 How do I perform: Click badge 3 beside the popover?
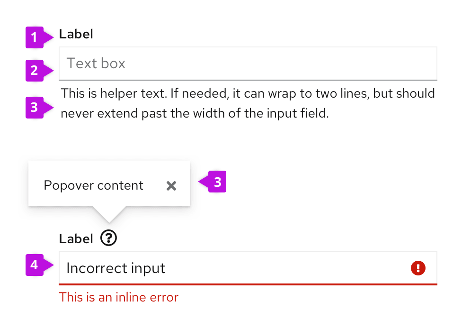point(217,182)
